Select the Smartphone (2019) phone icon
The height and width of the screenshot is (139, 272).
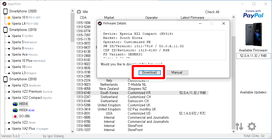[5, 30]
